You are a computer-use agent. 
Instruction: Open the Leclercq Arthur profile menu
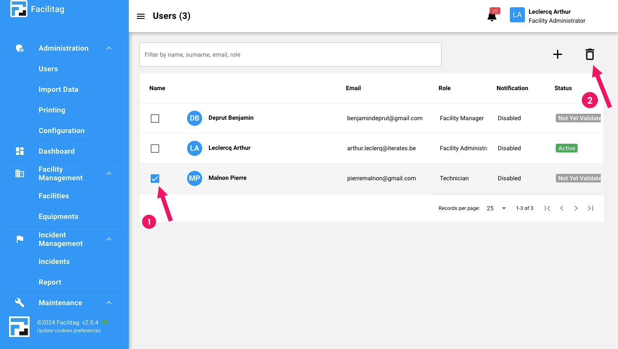pos(548,16)
